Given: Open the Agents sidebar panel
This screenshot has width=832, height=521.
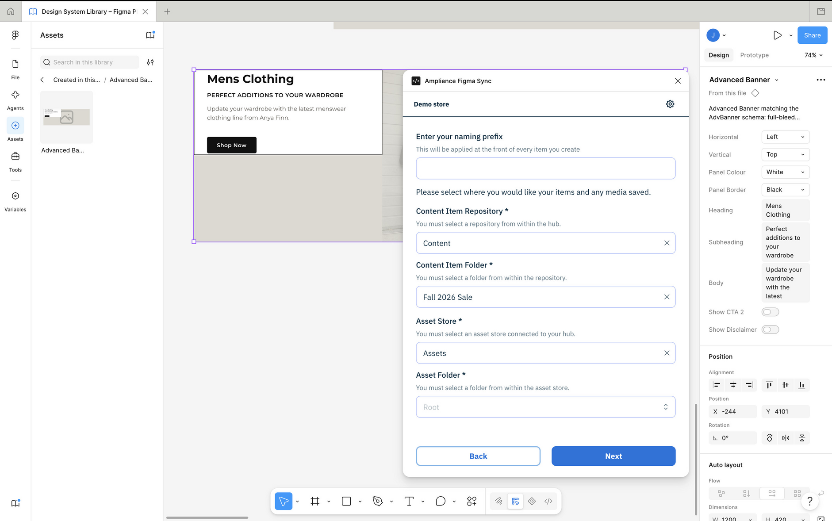Looking at the screenshot, I should [x=15, y=100].
